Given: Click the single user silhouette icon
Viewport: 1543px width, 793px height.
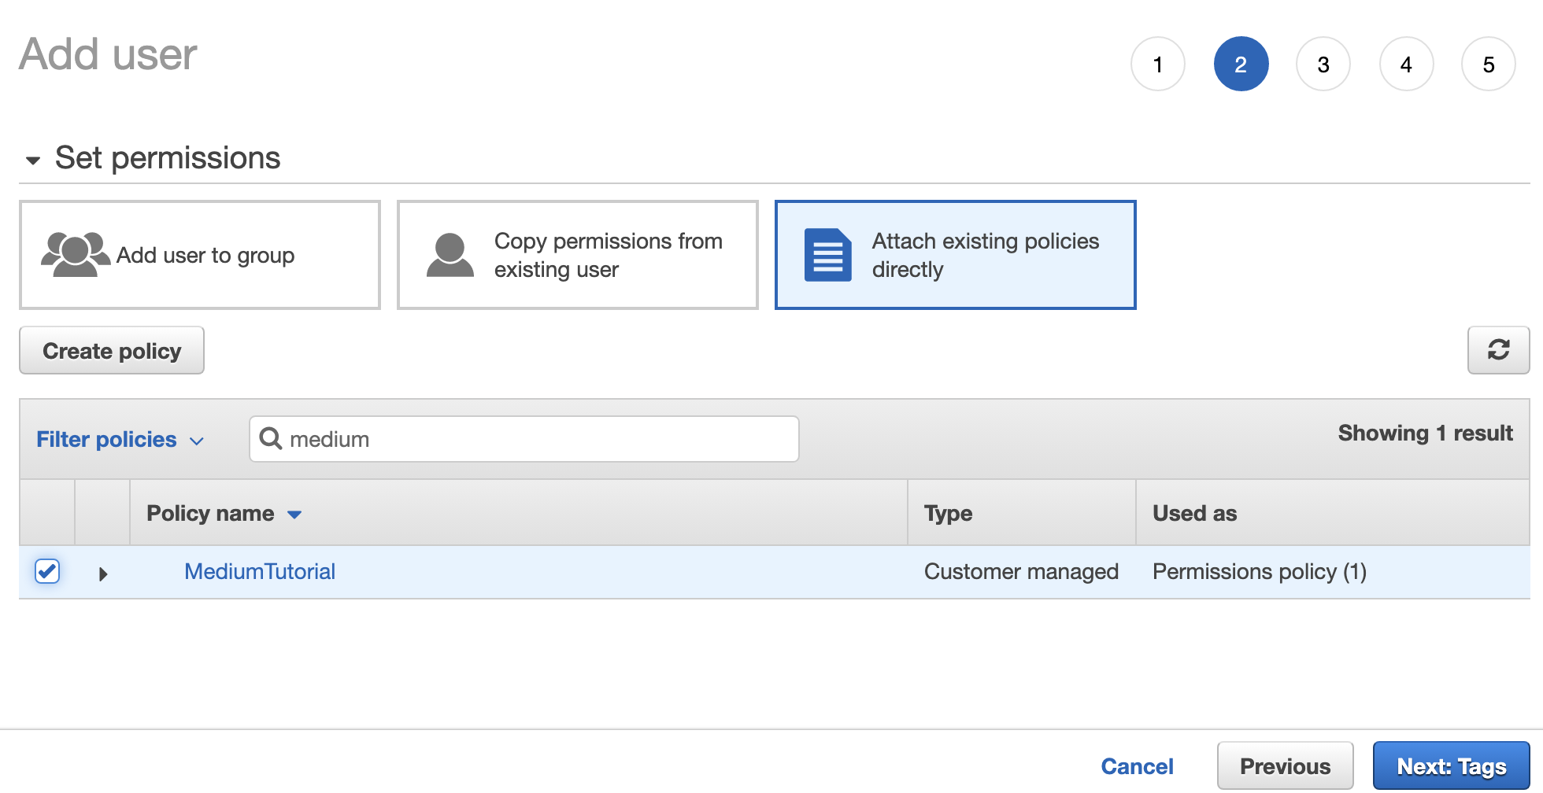Looking at the screenshot, I should tap(450, 255).
